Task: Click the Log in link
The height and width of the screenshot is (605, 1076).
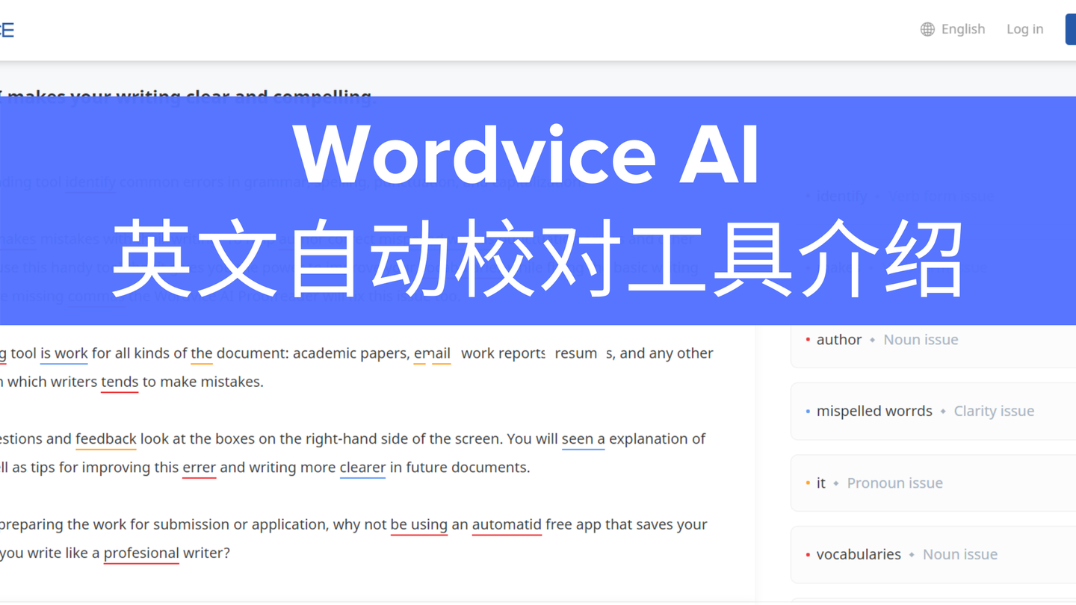Action: click(1024, 29)
